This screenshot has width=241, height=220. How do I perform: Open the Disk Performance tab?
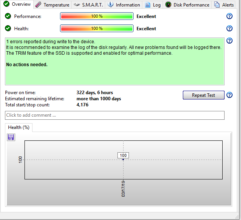coord(187,5)
